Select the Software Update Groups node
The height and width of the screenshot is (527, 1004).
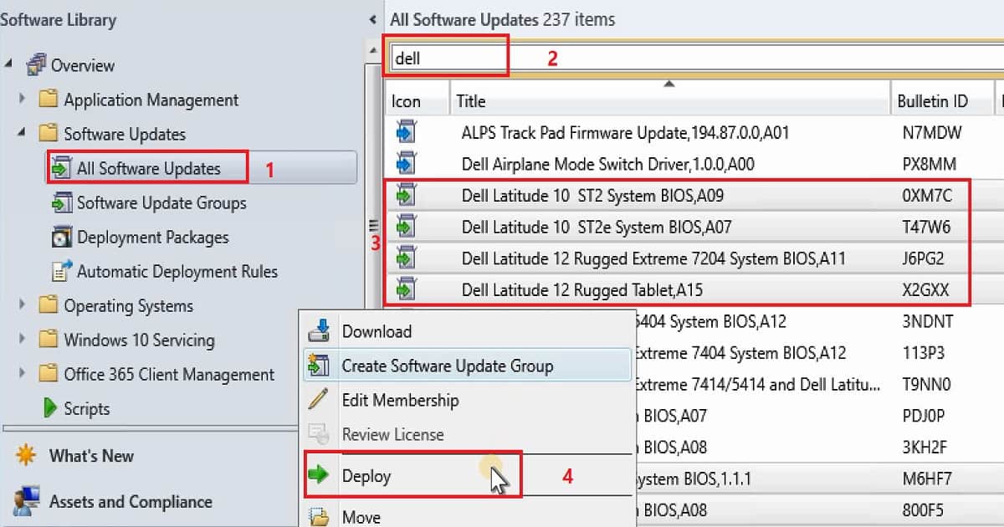pyautogui.click(x=161, y=202)
